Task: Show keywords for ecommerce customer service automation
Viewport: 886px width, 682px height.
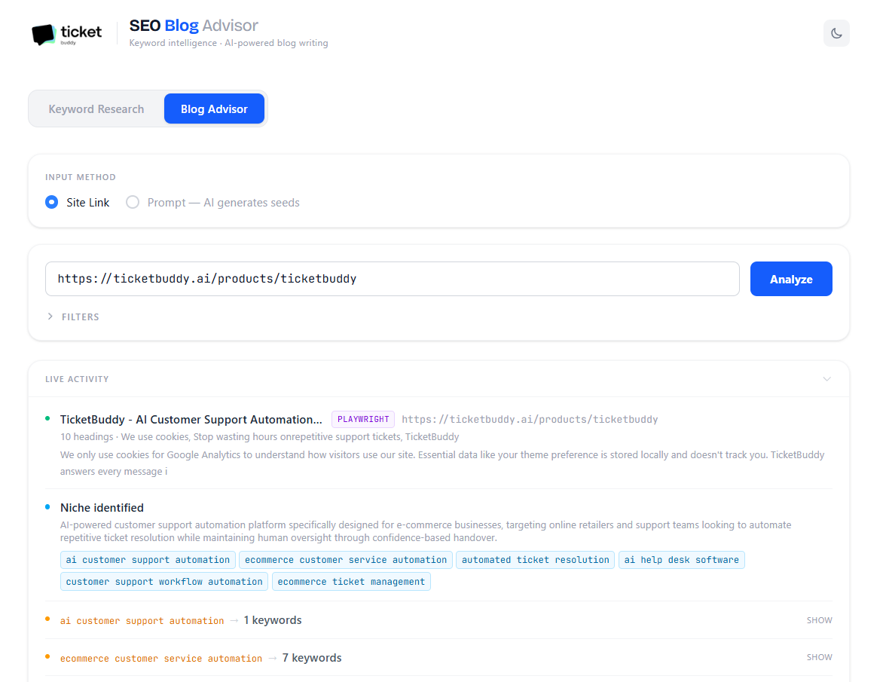Action: [819, 656]
